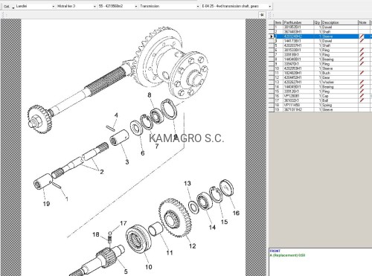Viewport: 372px width, 276px height.
Task: Click the pin icon above the diagram
Action: (262, 15)
